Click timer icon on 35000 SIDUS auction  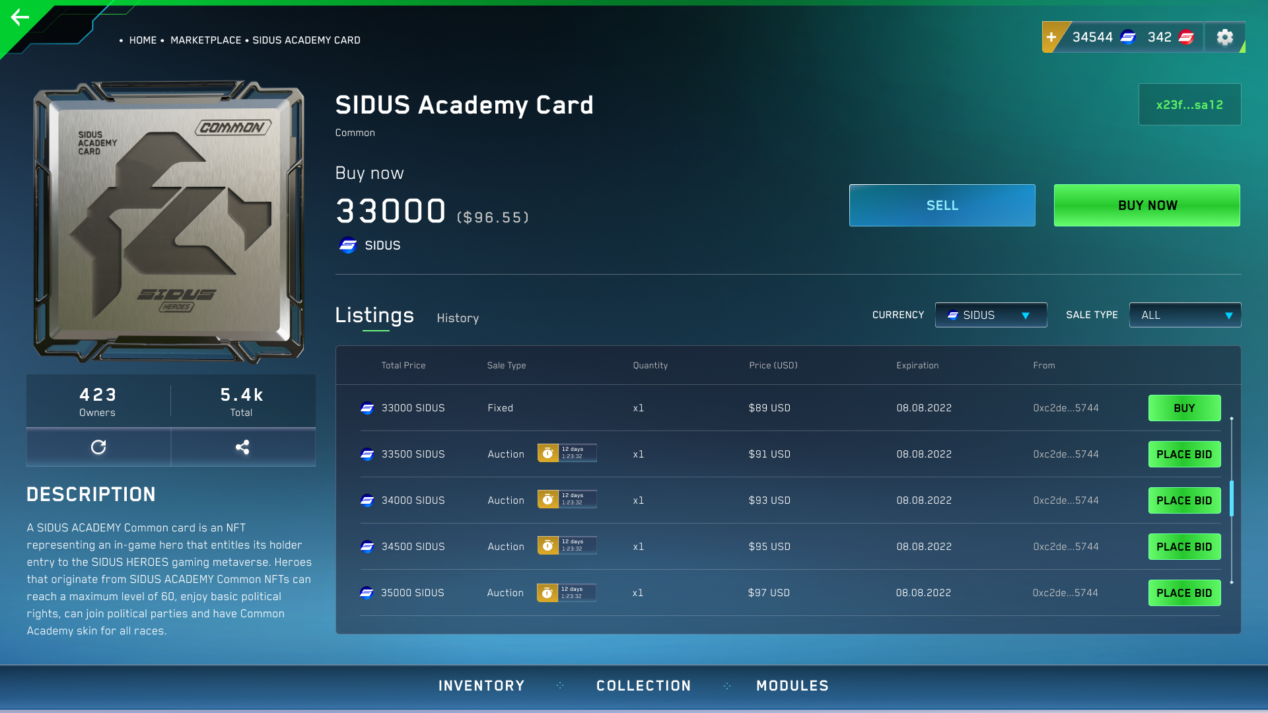pos(547,593)
